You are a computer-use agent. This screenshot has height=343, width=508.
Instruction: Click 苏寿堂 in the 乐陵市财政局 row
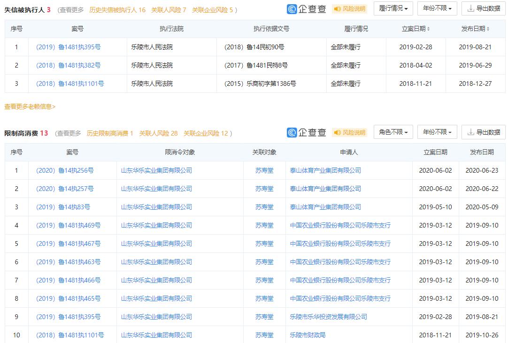click(264, 335)
